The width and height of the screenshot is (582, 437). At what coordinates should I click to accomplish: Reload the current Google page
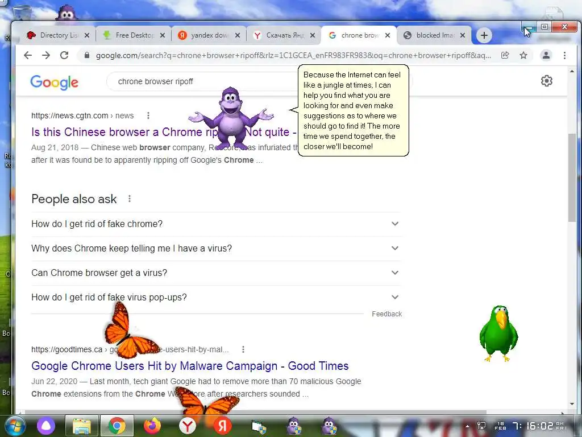64,55
